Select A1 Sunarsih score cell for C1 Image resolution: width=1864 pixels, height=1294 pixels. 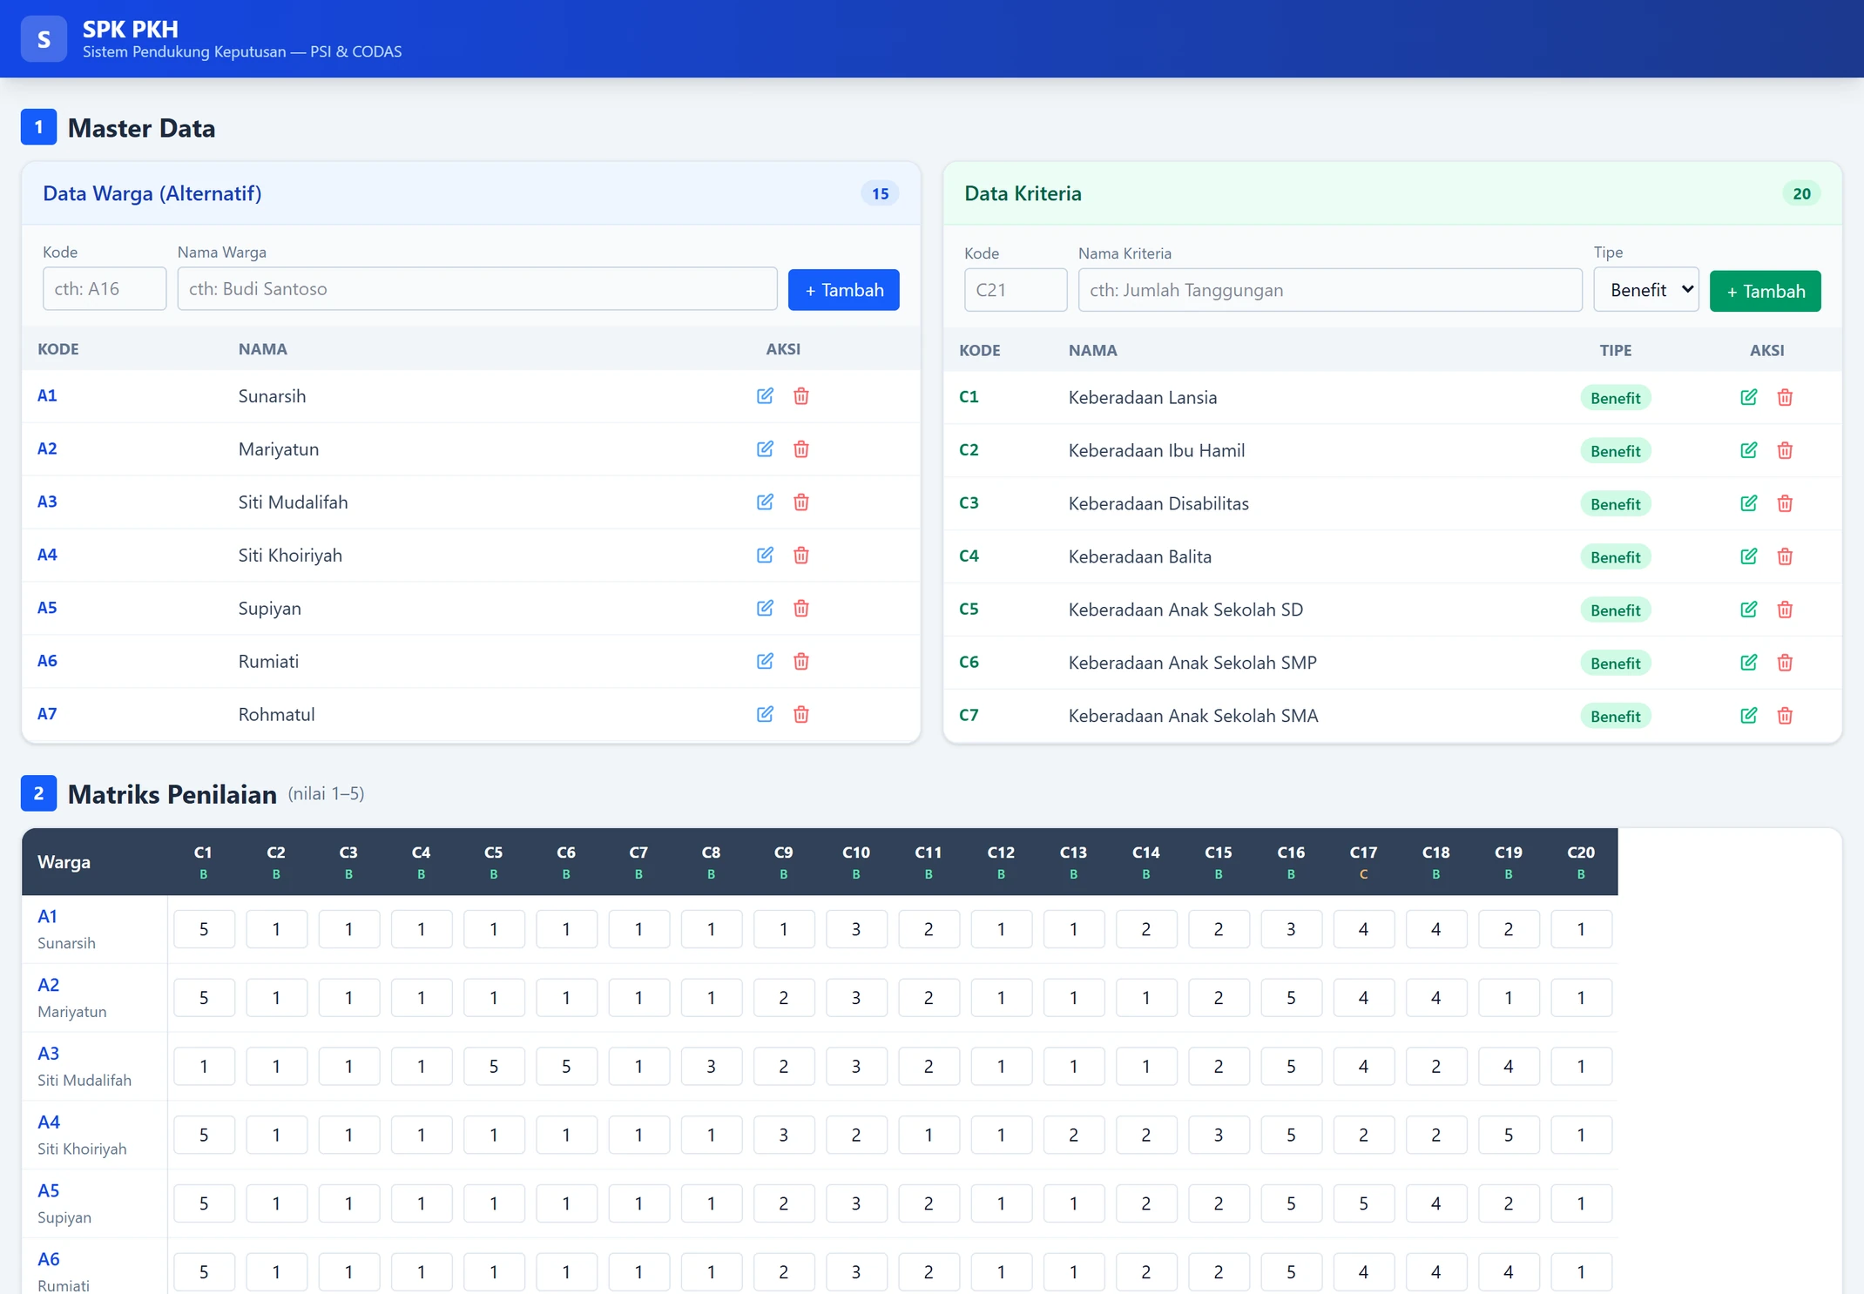204,929
